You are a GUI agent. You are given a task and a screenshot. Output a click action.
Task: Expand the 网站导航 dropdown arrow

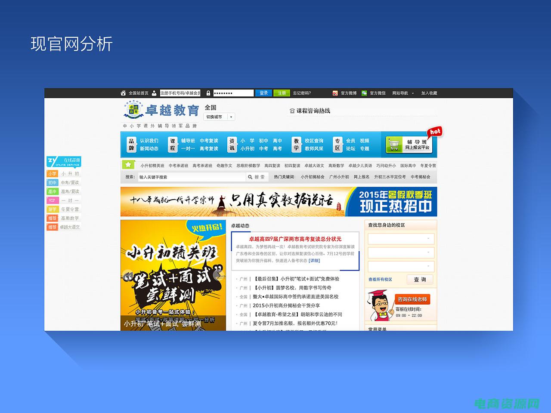pos(413,93)
